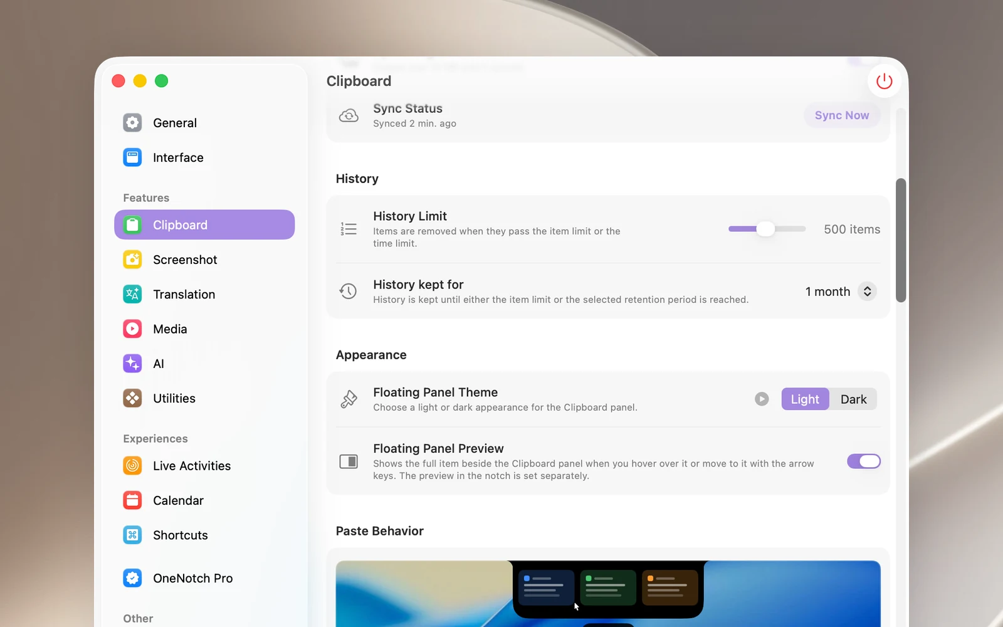
Task: Open the General settings tab
Action: pos(204,123)
